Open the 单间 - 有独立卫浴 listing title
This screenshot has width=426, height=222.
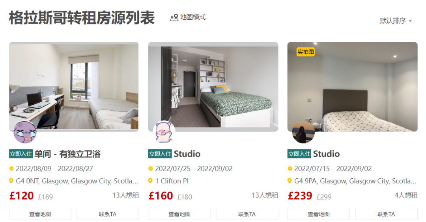[67, 154]
